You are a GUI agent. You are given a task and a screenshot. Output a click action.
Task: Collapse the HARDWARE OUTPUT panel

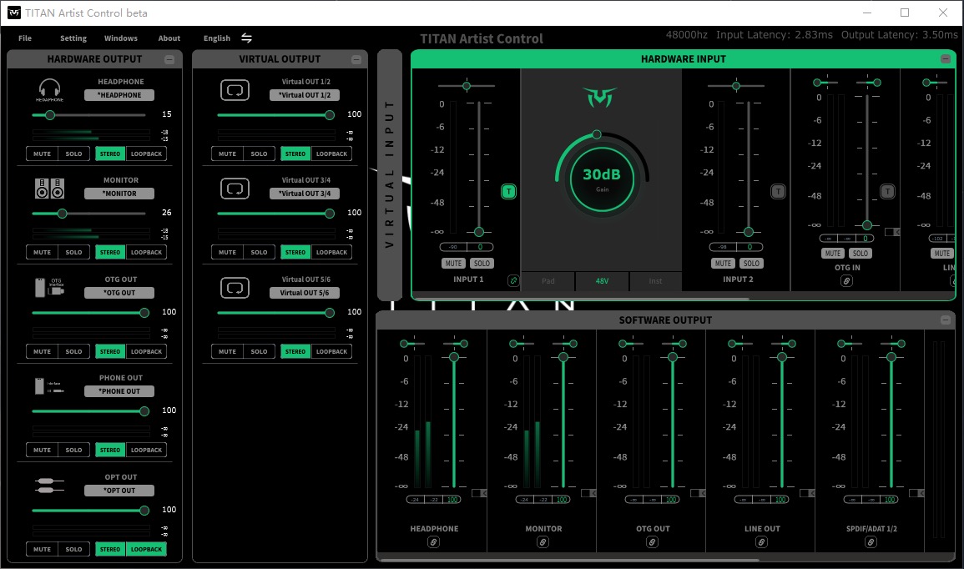pyautogui.click(x=169, y=59)
